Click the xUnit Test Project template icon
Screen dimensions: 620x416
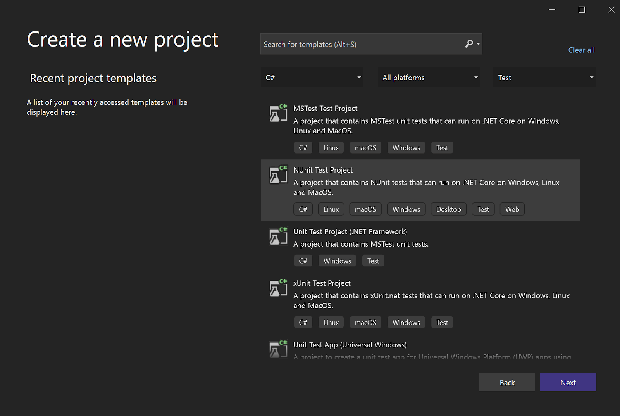pos(277,288)
